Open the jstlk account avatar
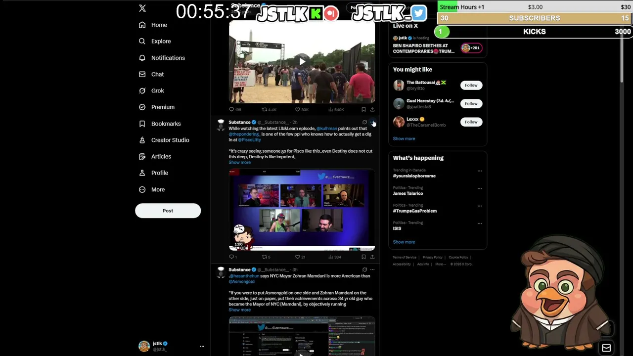This screenshot has height=356, width=633. pos(144,346)
